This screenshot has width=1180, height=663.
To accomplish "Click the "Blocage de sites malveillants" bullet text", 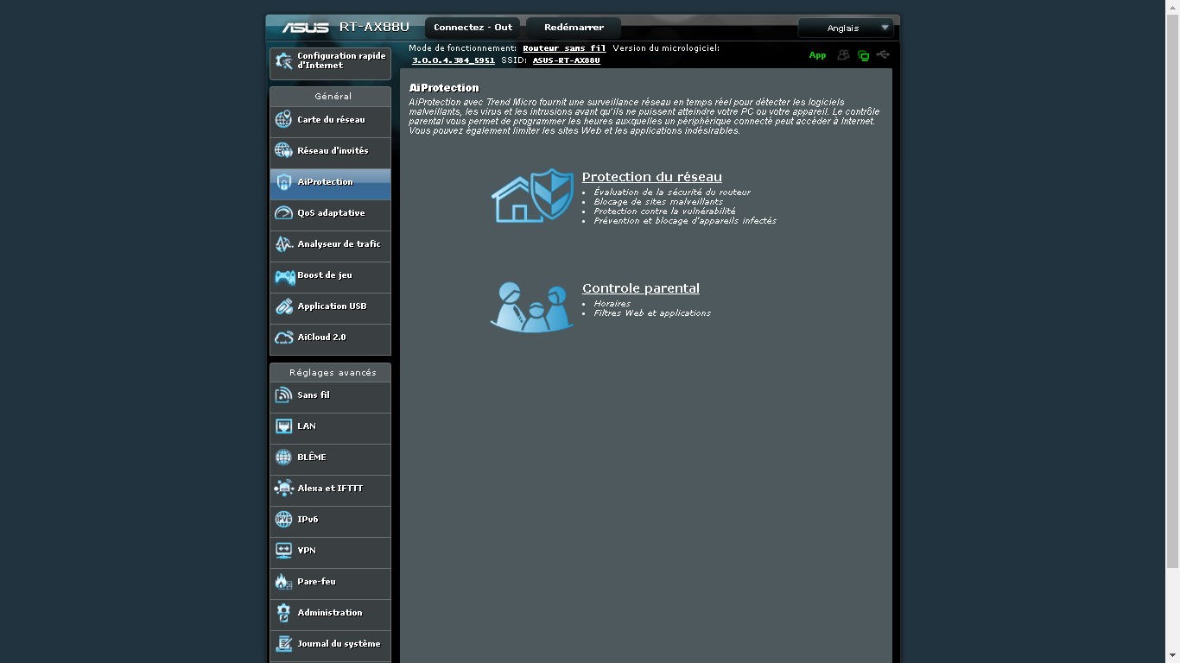I will [657, 202].
